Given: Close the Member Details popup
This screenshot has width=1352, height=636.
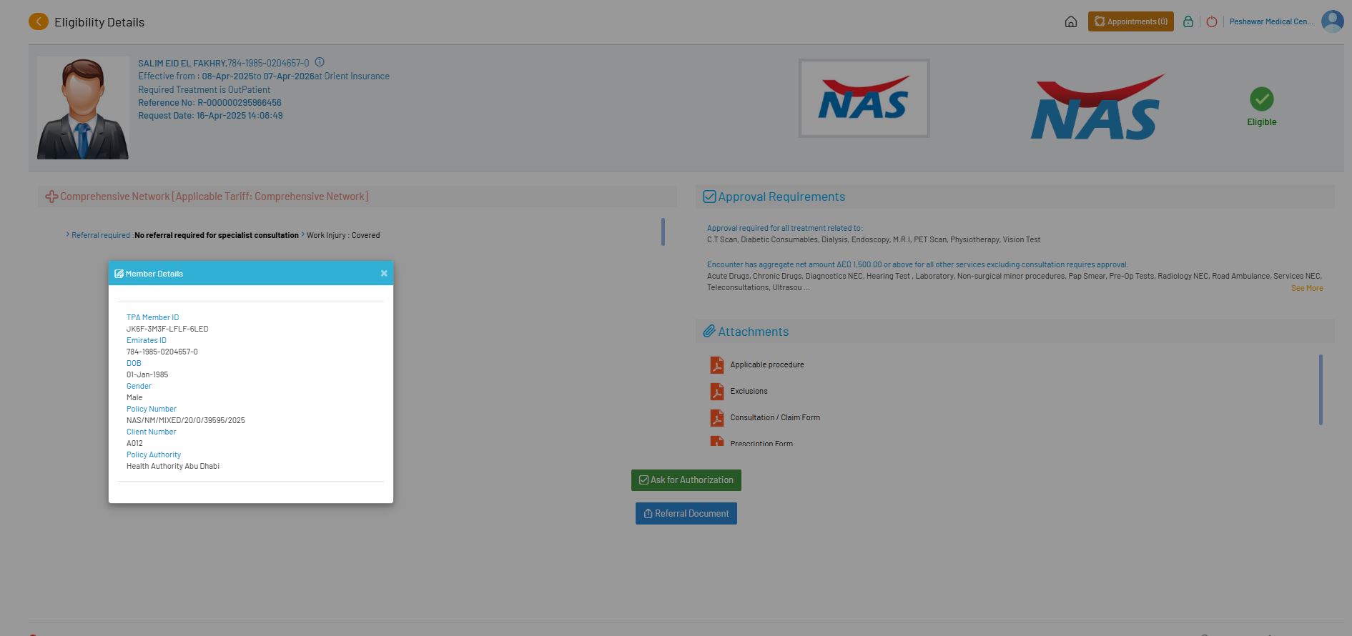Looking at the screenshot, I should point(384,273).
